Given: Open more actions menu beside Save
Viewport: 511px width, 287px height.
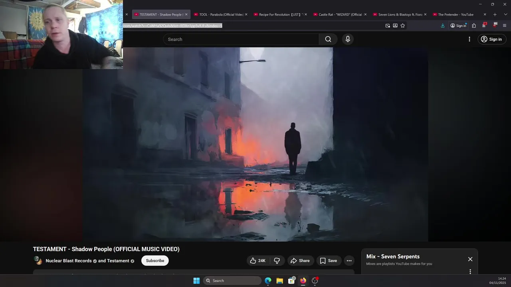Looking at the screenshot, I should [349, 261].
